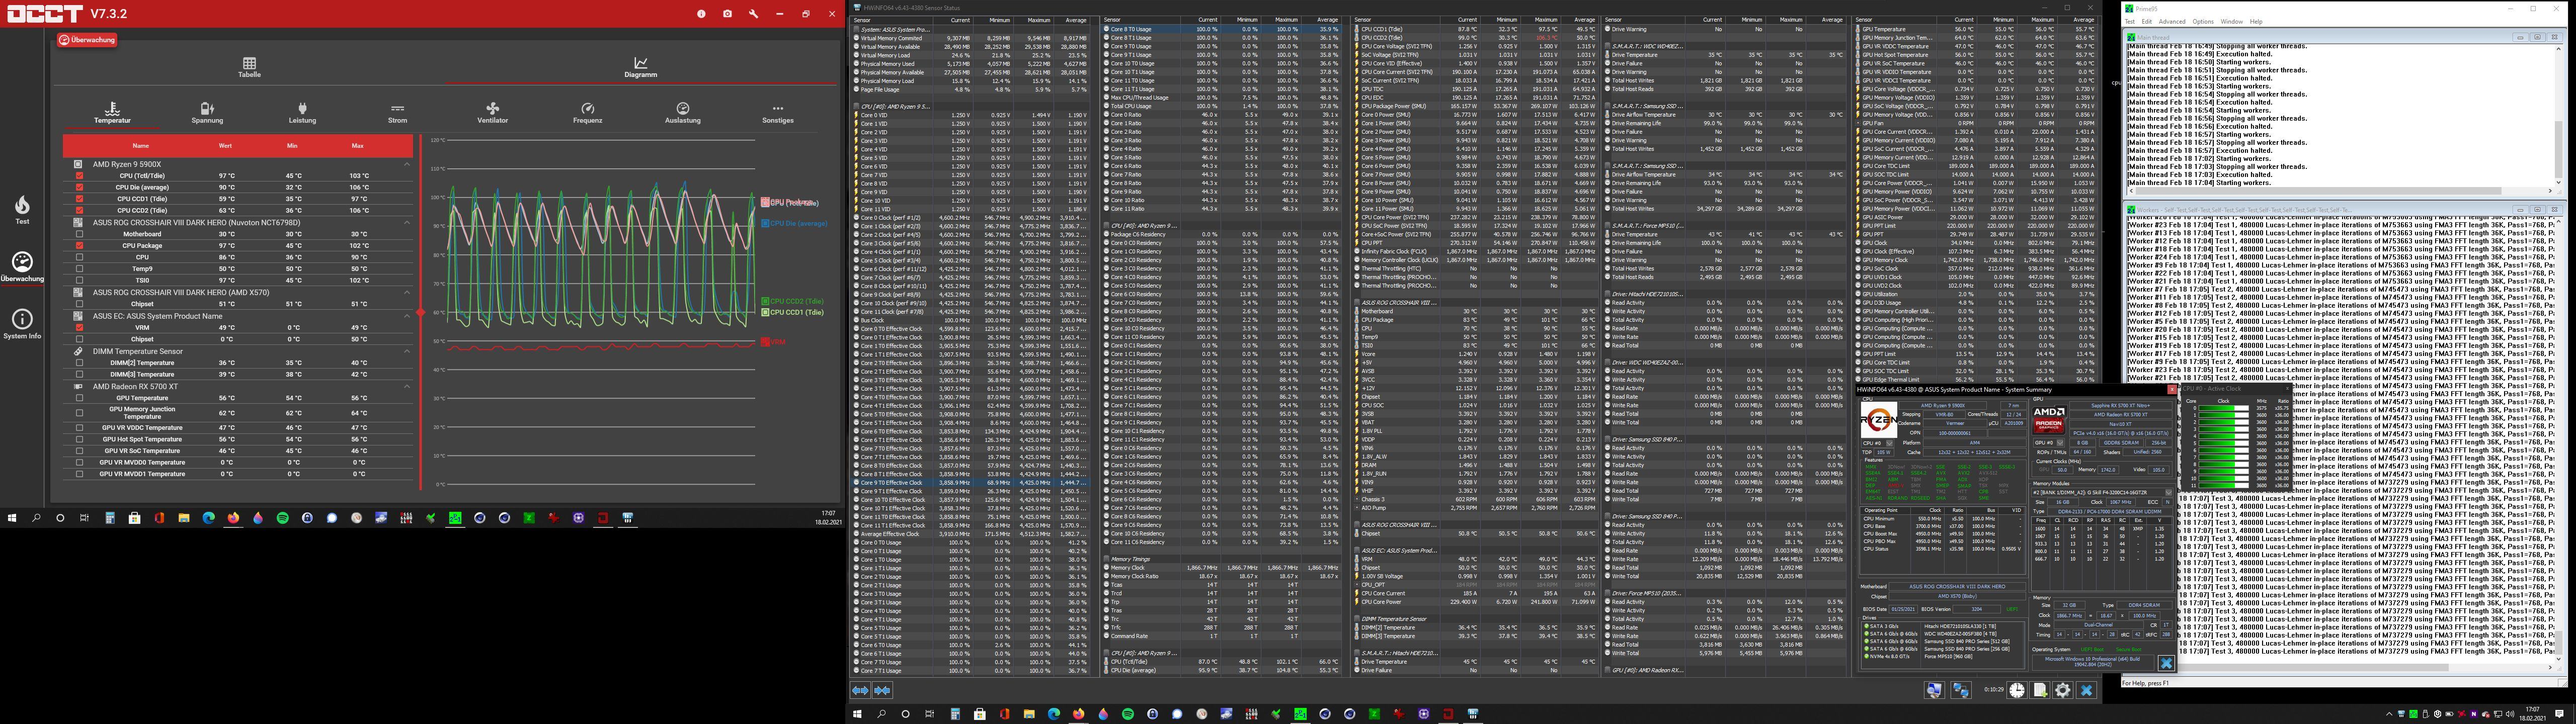Image resolution: width=2576 pixels, height=724 pixels.
Task: Collapse Nuvoton NCT6798D sensor group
Action: pos(407,222)
